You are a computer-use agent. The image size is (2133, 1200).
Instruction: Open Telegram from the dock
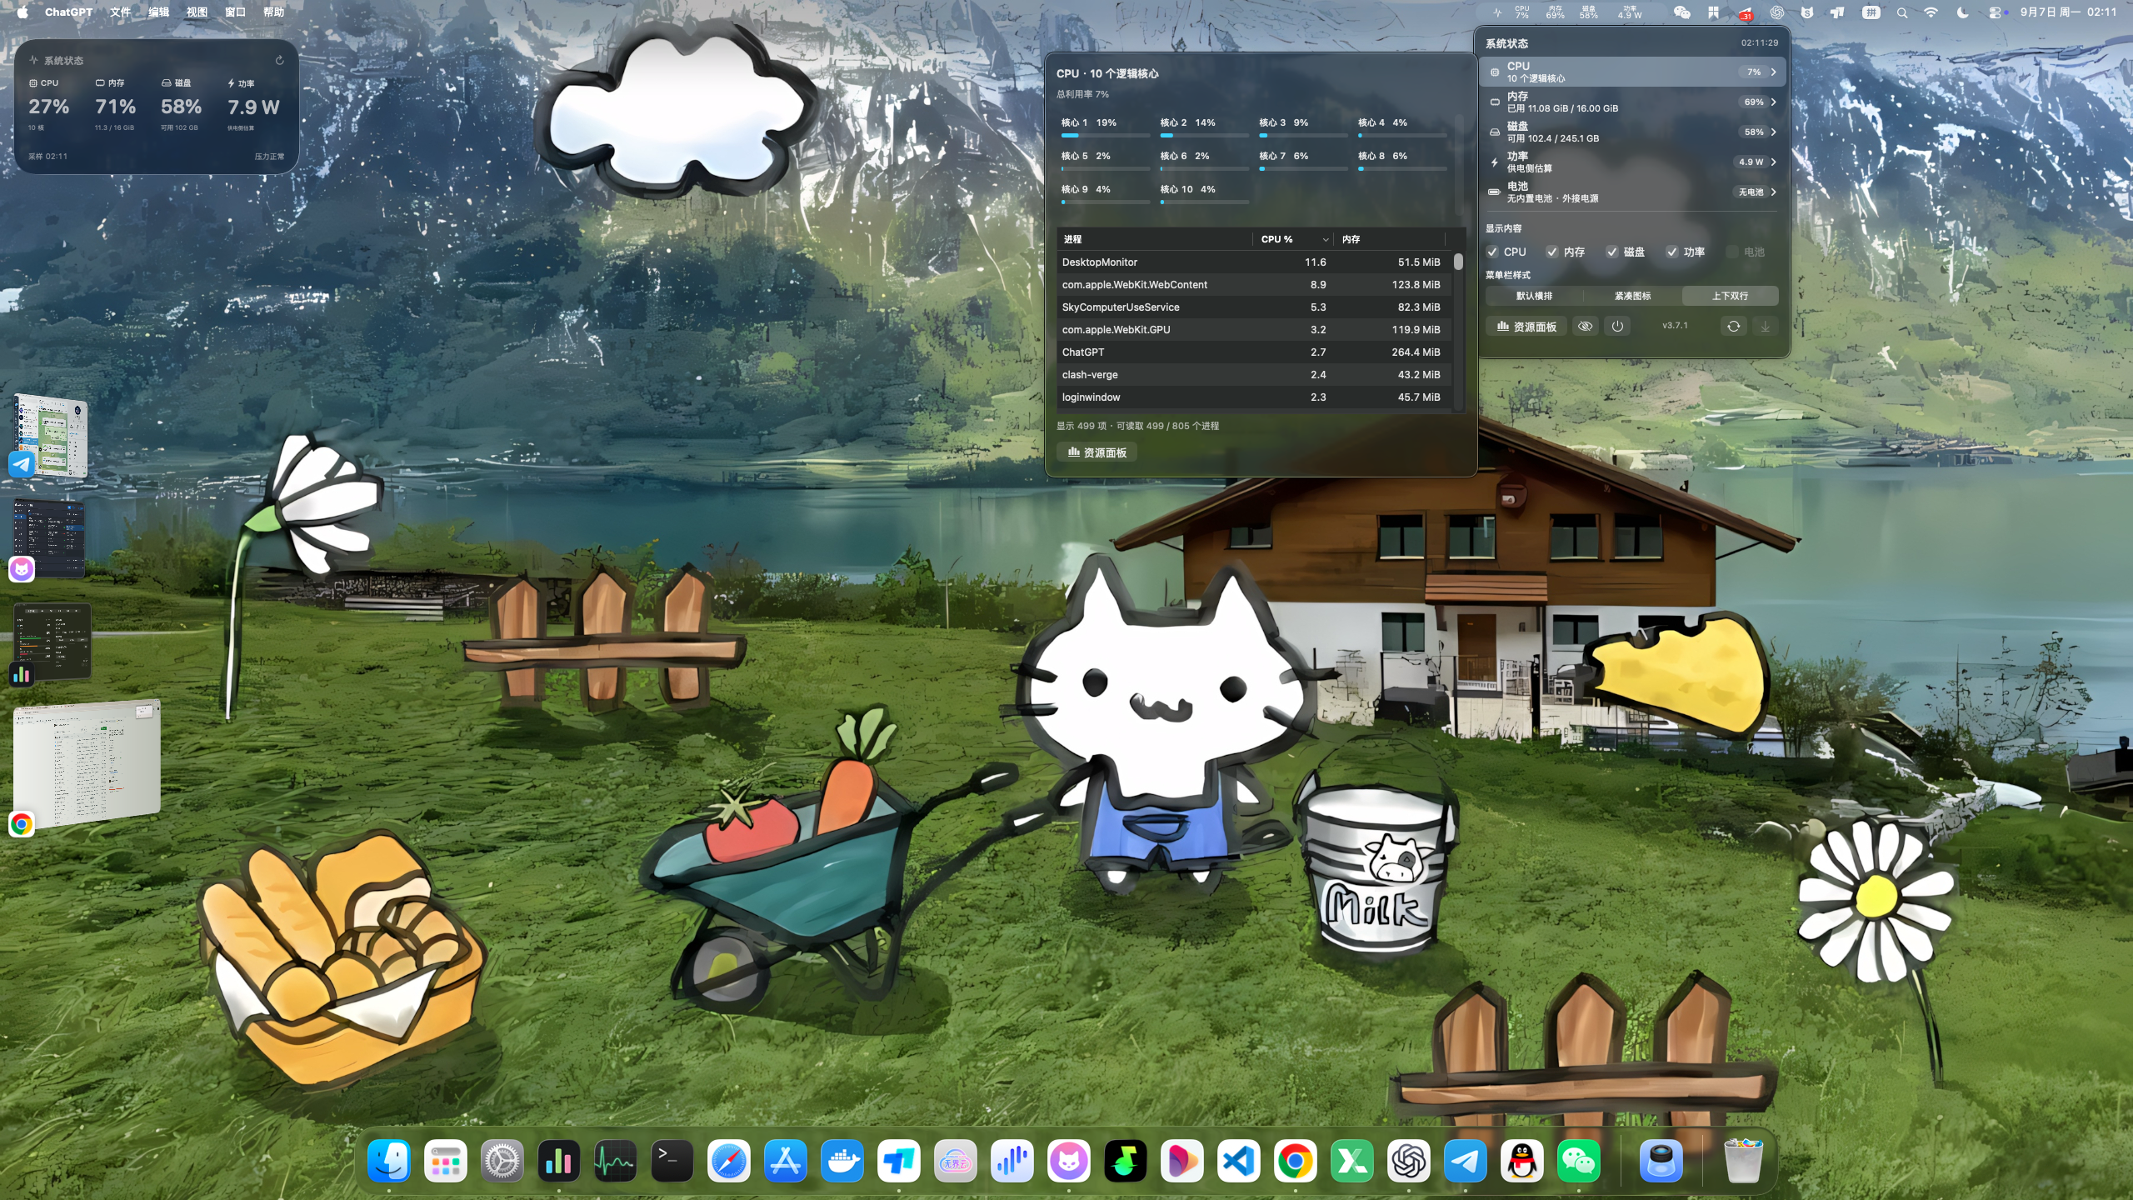[1465, 1161]
